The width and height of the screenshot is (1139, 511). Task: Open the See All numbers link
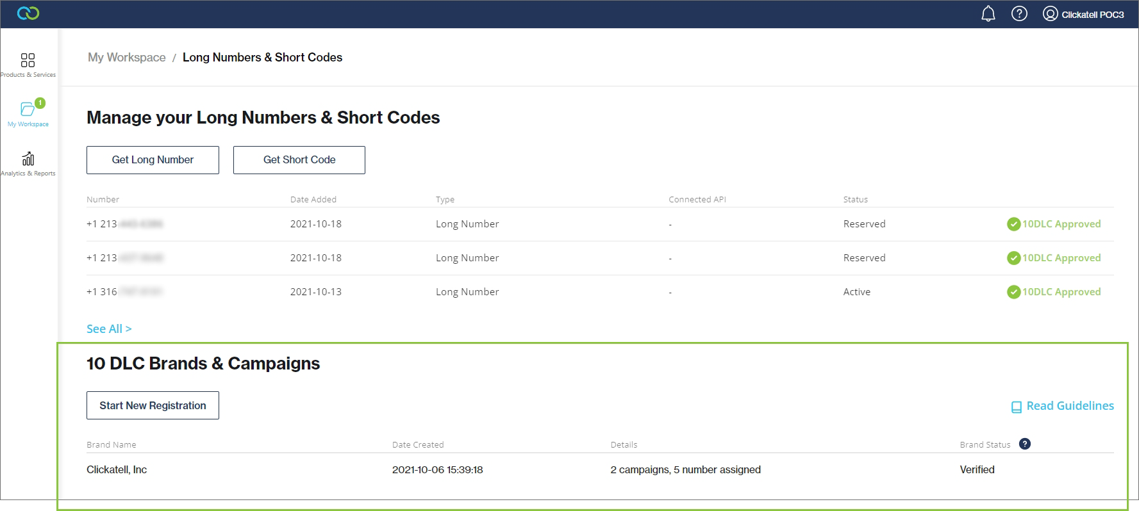click(x=109, y=328)
